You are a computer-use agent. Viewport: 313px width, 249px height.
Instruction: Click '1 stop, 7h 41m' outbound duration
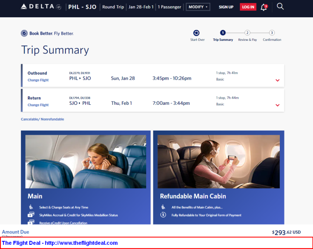[x=227, y=73]
